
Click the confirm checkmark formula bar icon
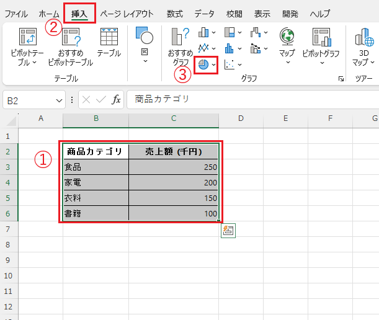point(101,99)
